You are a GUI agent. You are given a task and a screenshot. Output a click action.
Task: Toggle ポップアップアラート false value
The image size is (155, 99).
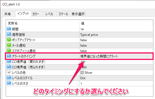pyautogui.click(x=116, y=40)
